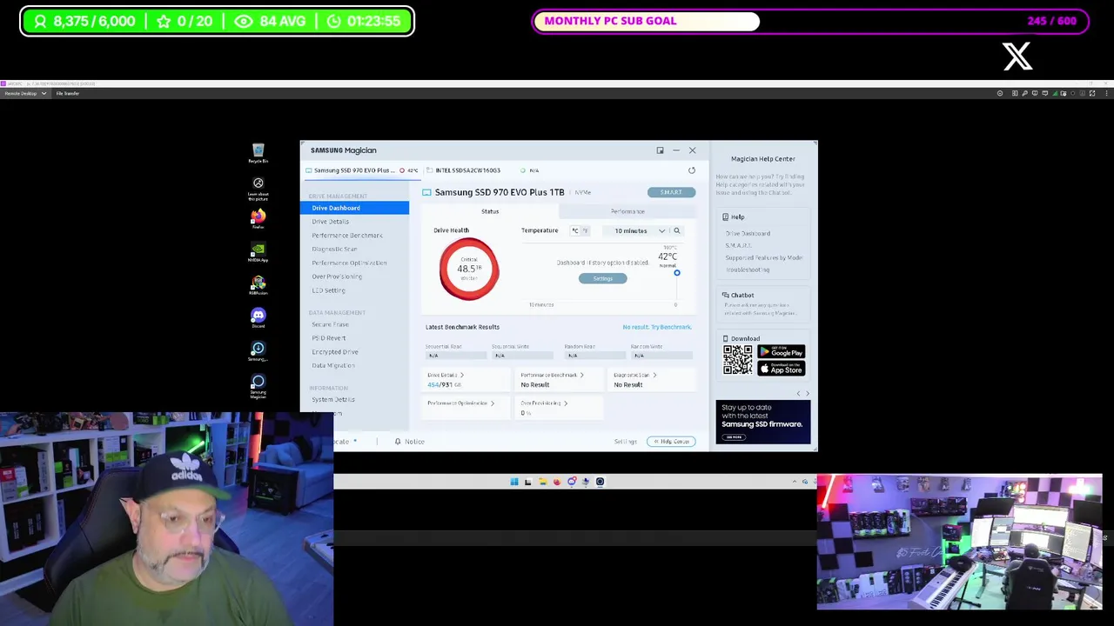
Task: Click the magnifier icon beside 10 minutes dropdown
Action: (676, 230)
